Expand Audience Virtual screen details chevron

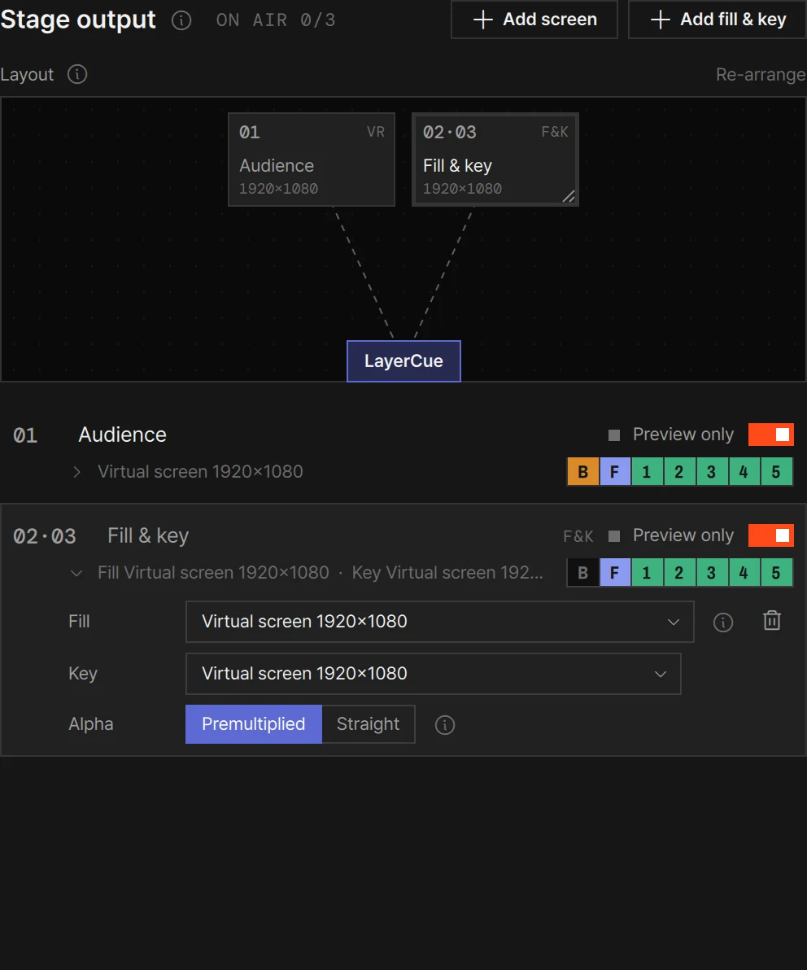(x=76, y=472)
